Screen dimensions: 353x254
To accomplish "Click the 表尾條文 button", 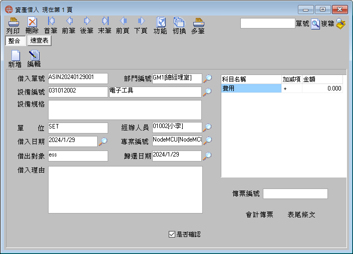I will coord(301,214).
